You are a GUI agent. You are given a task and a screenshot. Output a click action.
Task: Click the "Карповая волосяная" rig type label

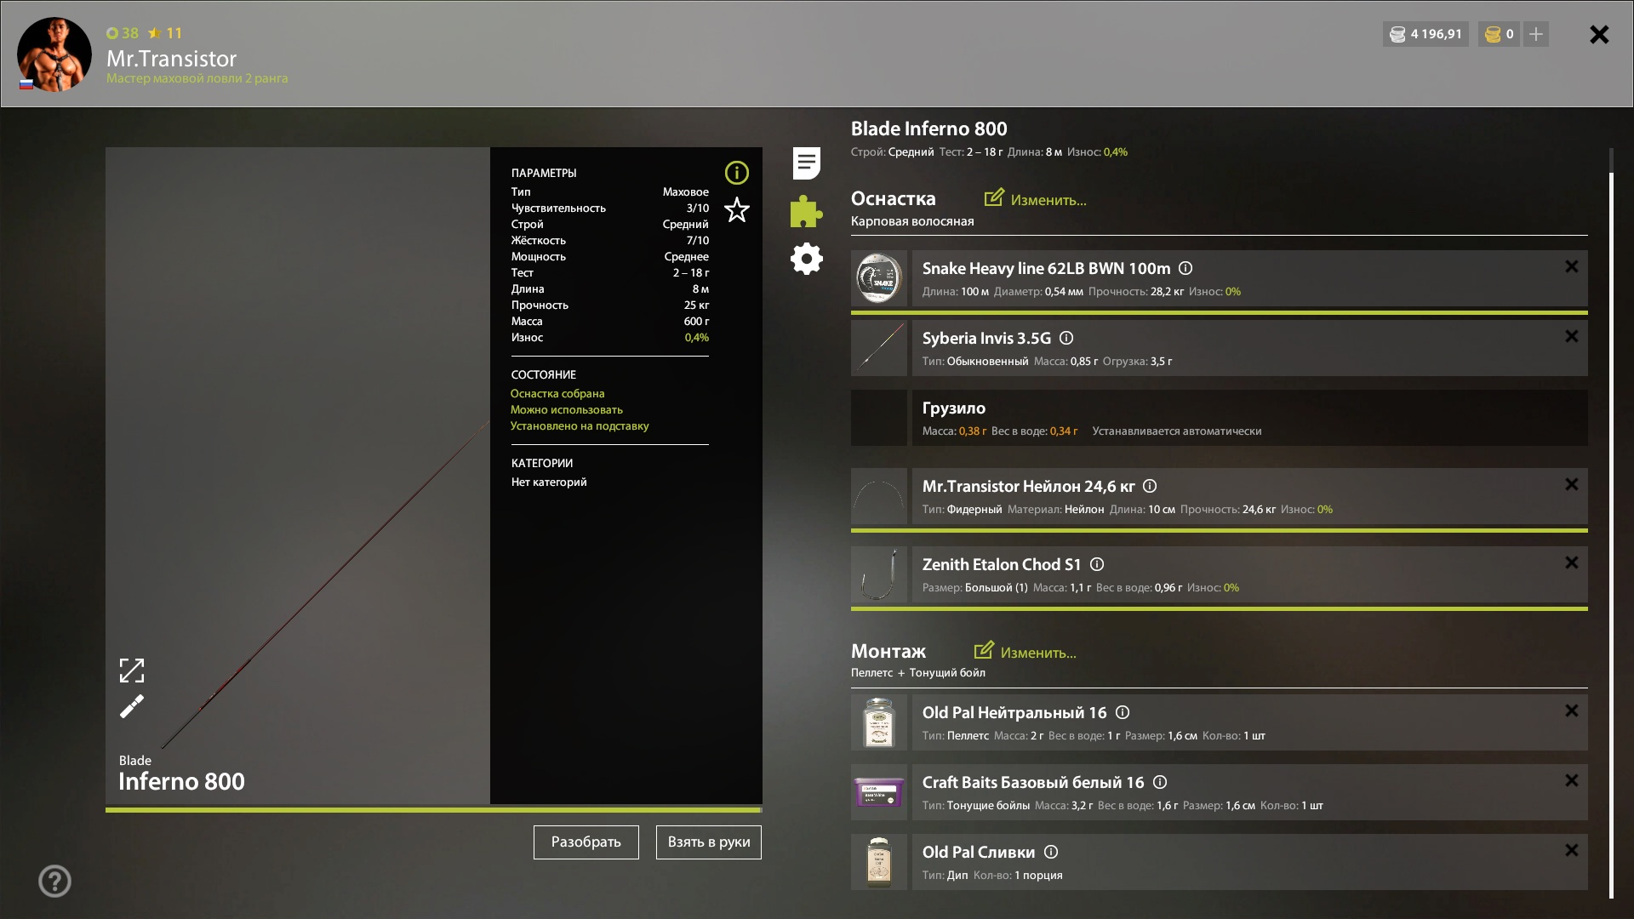(912, 221)
